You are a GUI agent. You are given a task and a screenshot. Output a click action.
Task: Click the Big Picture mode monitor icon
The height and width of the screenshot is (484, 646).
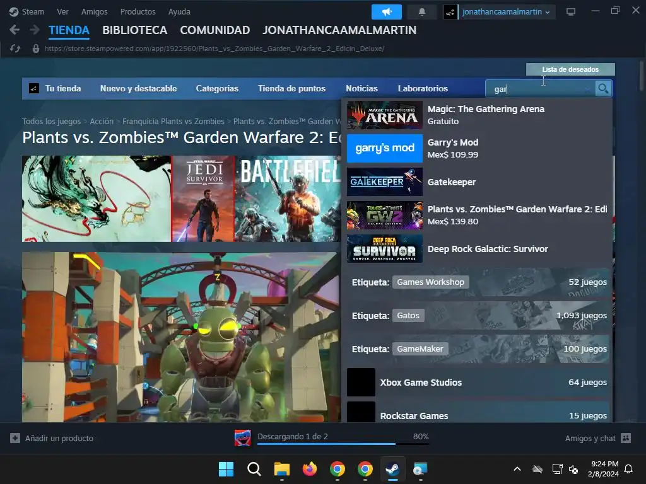pyautogui.click(x=570, y=12)
